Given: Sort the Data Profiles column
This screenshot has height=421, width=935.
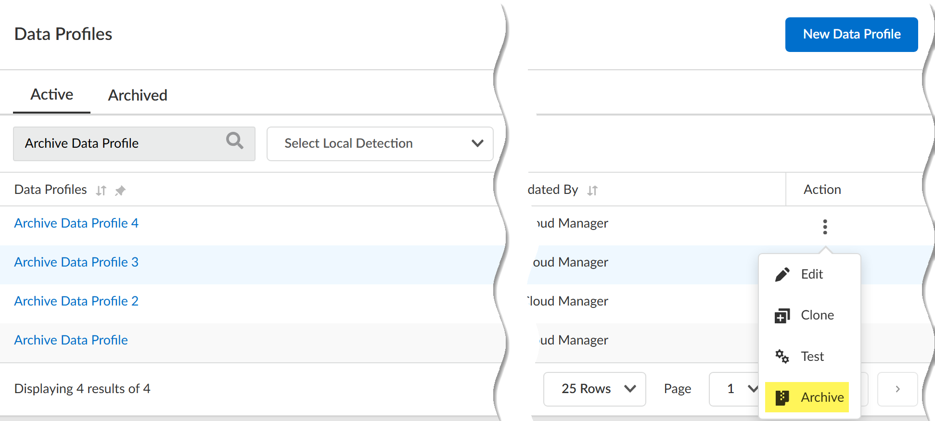Looking at the screenshot, I should click(x=101, y=191).
